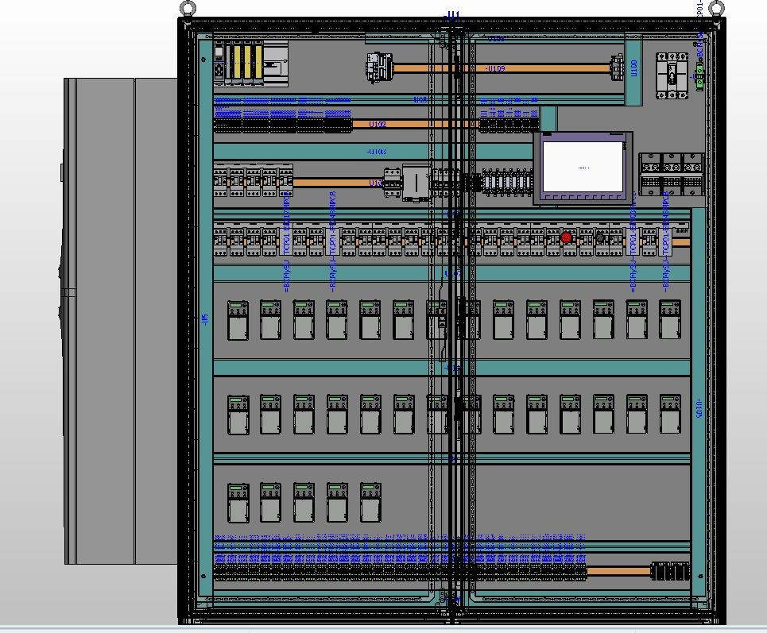Screen dimensions: 767x633
Task: Select the vertical U100 wire duct label
Action: point(633,69)
